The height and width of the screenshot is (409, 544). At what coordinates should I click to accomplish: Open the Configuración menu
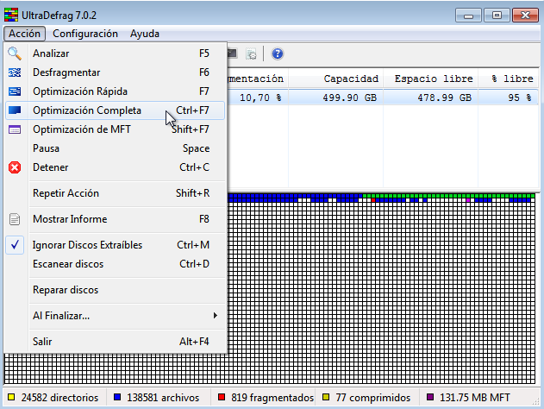tap(84, 34)
